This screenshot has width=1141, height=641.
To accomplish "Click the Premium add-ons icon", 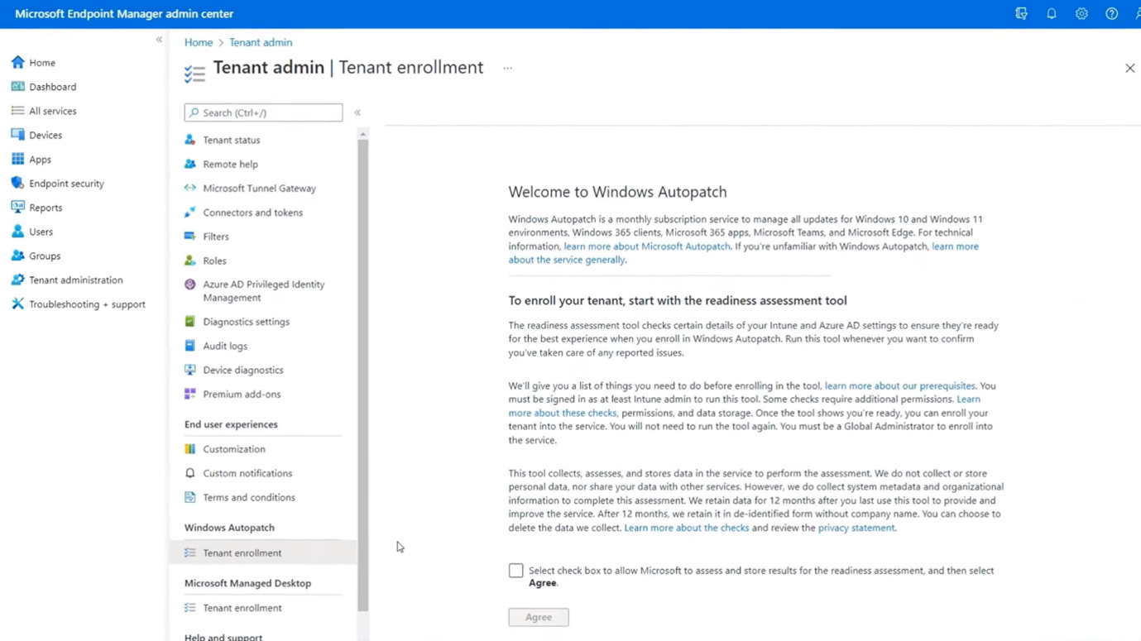I will [x=190, y=395].
